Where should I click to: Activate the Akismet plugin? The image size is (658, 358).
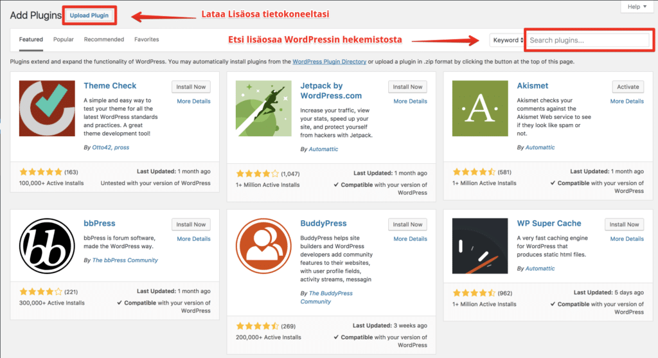[x=628, y=87]
